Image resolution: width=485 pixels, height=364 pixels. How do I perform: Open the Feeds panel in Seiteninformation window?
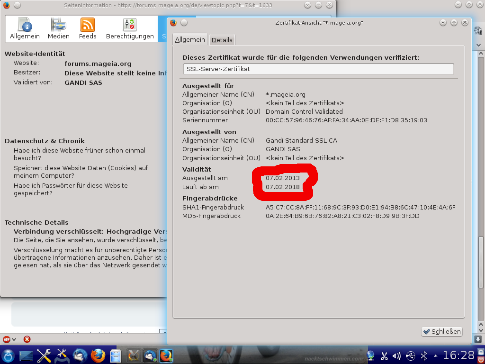(x=88, y=28)
